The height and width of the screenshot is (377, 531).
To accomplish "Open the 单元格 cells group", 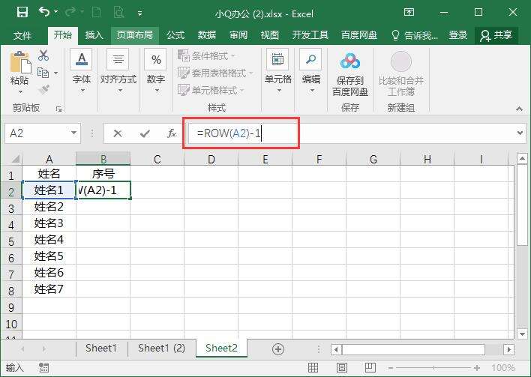I will tap(278, 71).
